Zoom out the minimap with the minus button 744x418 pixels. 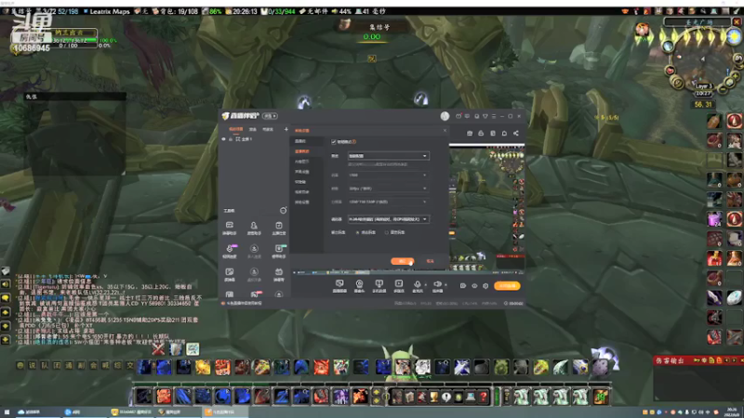click(x=724, y=88)
